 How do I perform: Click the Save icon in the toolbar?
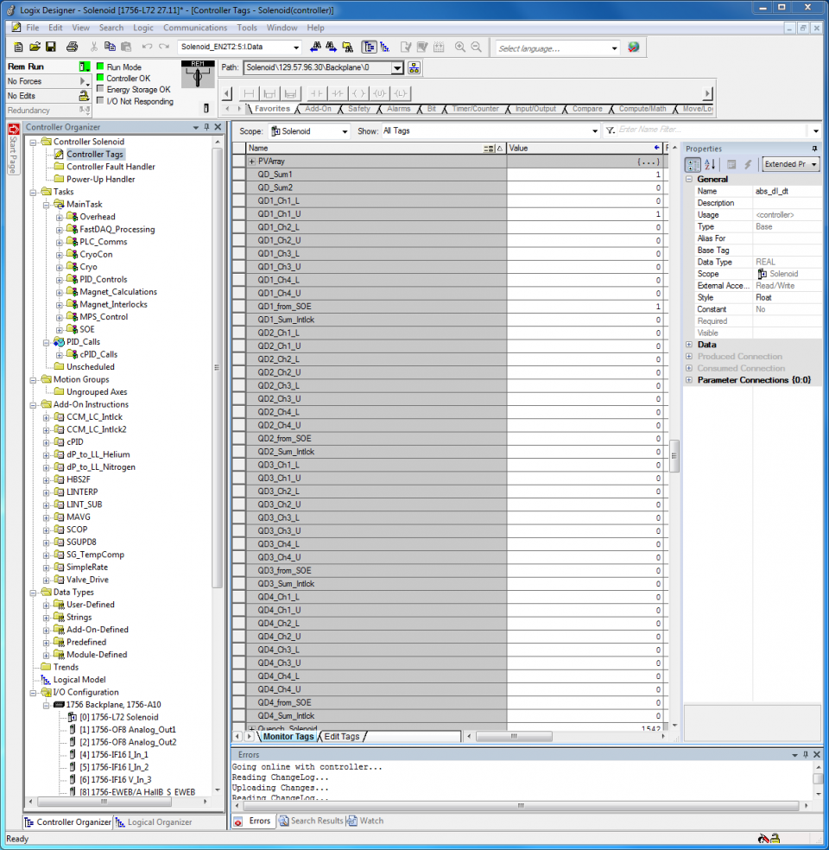pos(51,47)
